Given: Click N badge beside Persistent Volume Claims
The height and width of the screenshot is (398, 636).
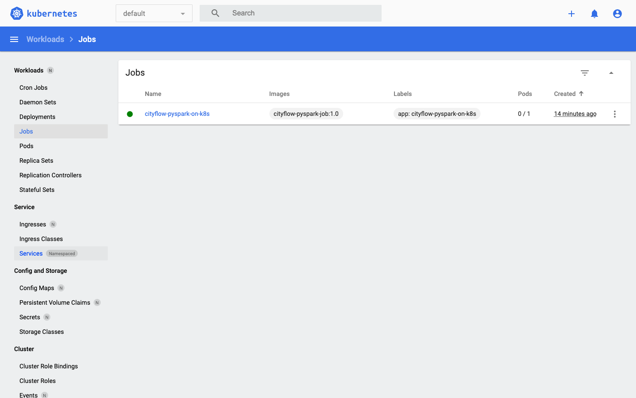Looking at the screenshot, I should (97, 302).
